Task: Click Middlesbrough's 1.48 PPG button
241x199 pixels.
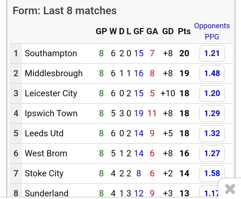Action: click(x=212, y=73)
